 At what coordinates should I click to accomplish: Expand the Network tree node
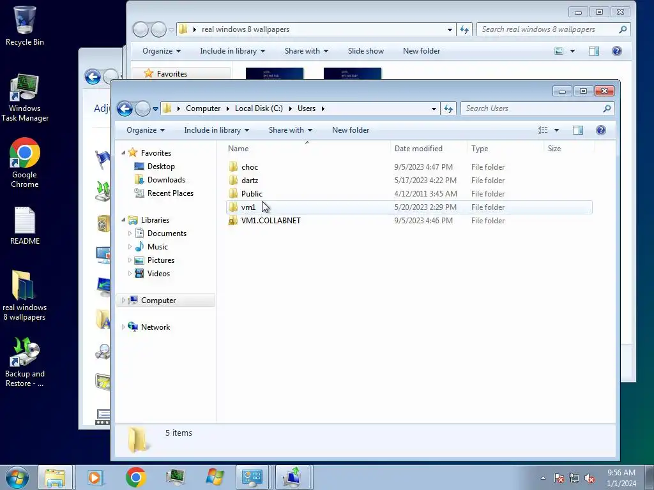click(x=123, y=327)
